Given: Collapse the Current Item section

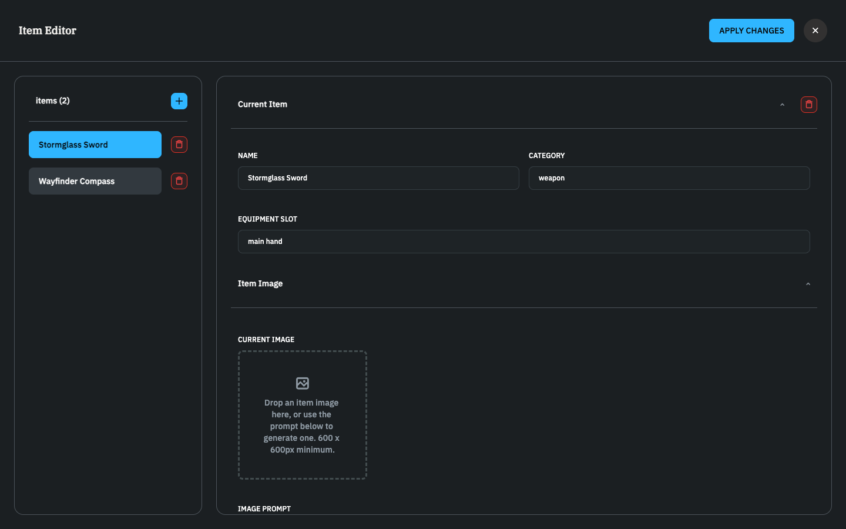Looking at the screenshot, I should pos(782,105).
